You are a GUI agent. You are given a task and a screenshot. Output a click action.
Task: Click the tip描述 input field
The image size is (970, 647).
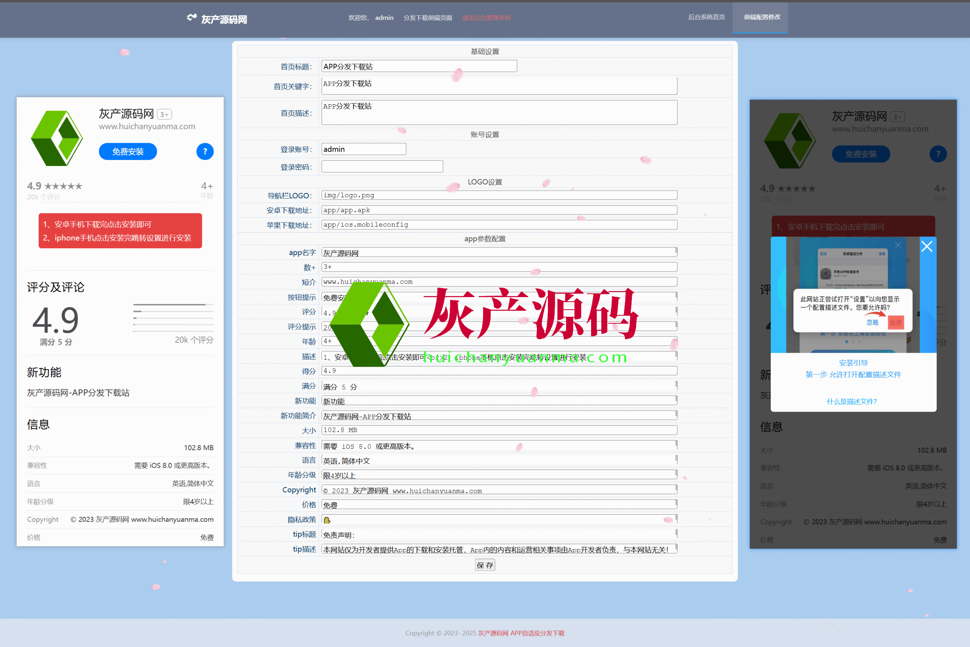[499, 550]
